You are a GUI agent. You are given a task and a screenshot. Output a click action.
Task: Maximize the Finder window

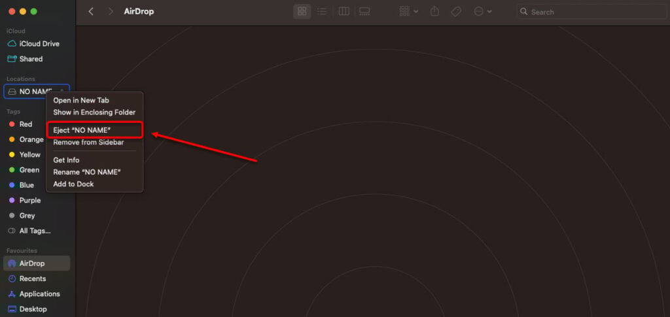coord(34,12)
